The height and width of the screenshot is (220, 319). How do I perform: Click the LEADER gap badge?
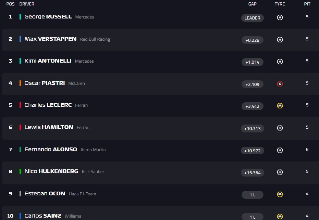(x=253, y=18)
